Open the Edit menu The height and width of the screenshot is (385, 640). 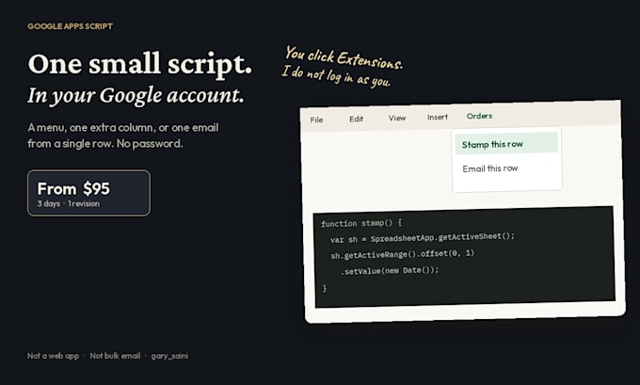point(356,119)
